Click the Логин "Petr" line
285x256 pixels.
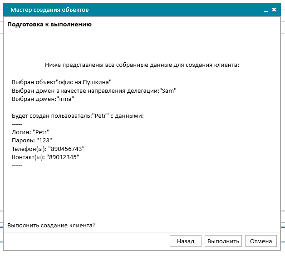(30, 132)
